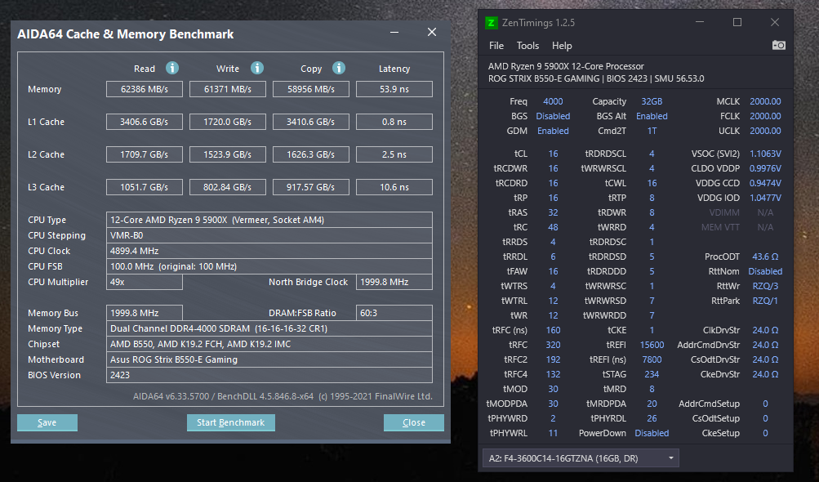Click Motherboard Asus ROG Strix field

269,359
